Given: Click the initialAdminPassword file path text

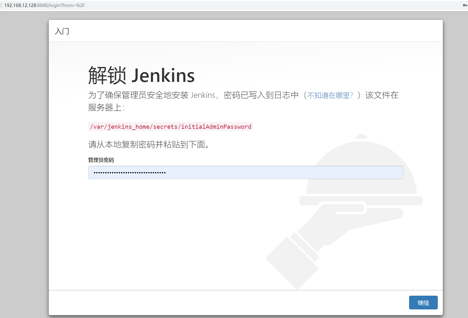Looking at the screenshot, I should pyautogui.click(x=171, y=126).
